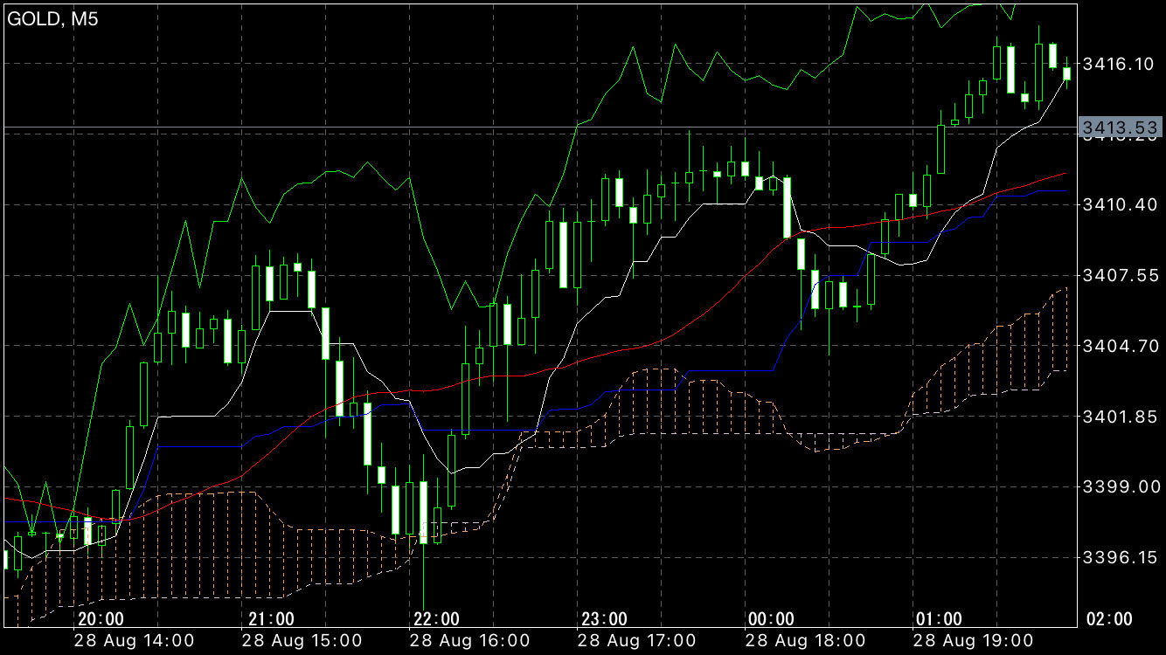Click the 01:00 time axis label
The image size is (1166, 655).
(939, 619)
